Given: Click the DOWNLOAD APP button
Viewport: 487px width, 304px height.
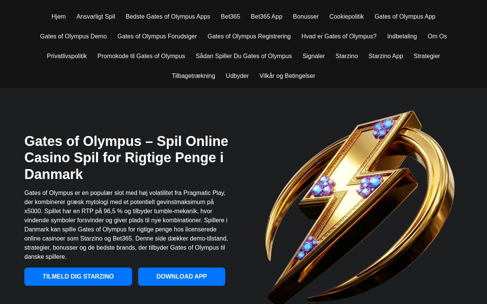Looking at the screenshot, I should tap(181, 277).
